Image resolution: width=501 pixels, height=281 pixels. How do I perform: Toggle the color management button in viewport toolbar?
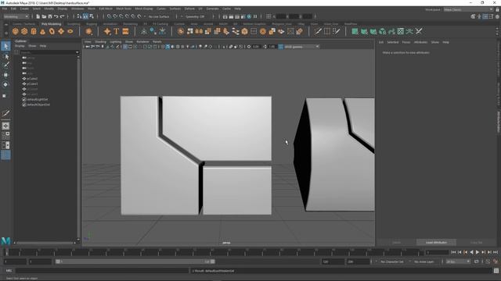point(281,47)
